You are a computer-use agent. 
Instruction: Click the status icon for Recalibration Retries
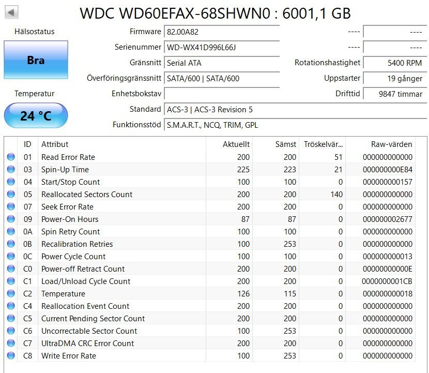(x=11, y=244)
